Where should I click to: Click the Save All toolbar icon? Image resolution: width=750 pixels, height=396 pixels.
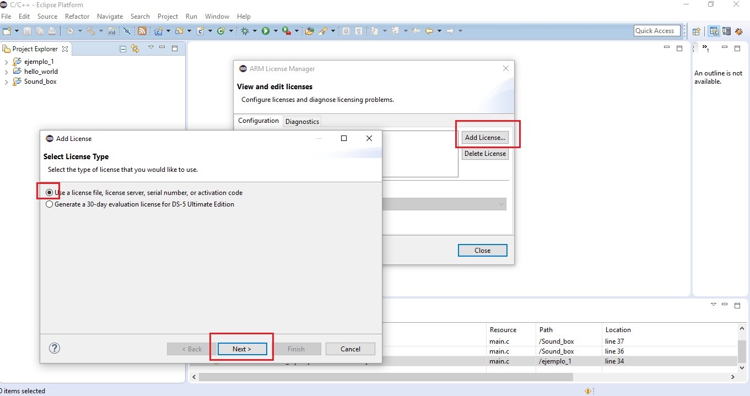40,31
